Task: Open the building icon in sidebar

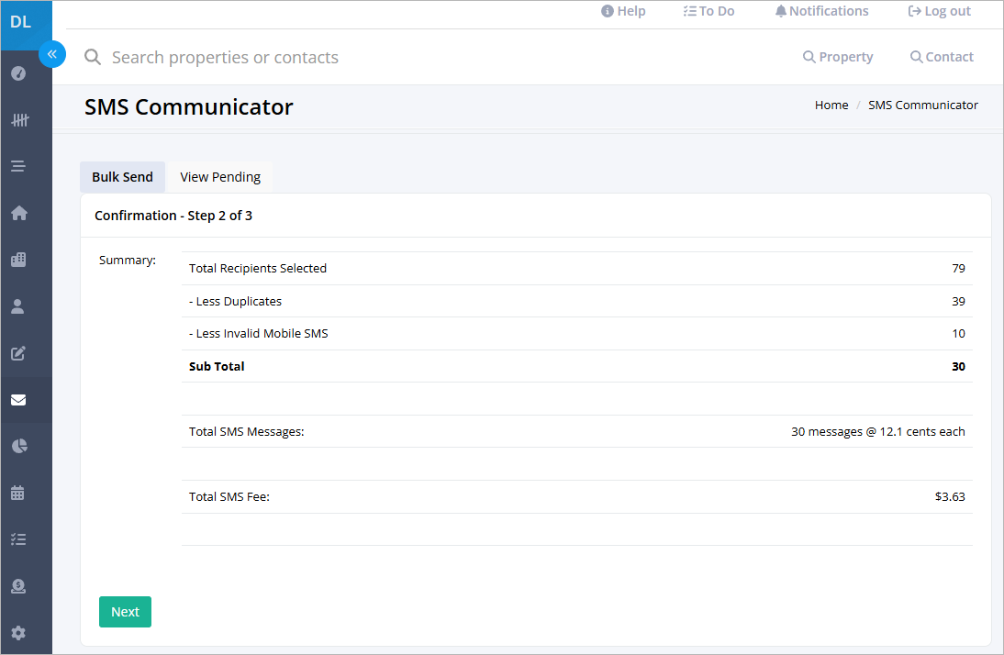Action: pos(18,260)
